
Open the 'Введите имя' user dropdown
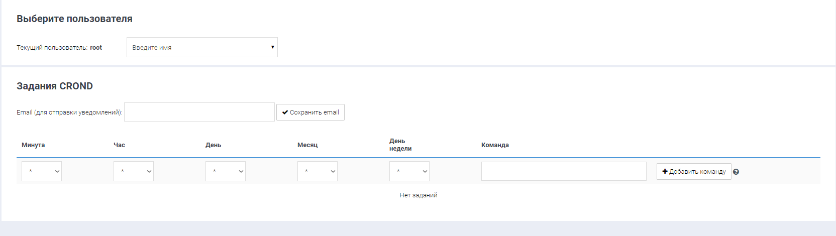click(x=202, y=47)
